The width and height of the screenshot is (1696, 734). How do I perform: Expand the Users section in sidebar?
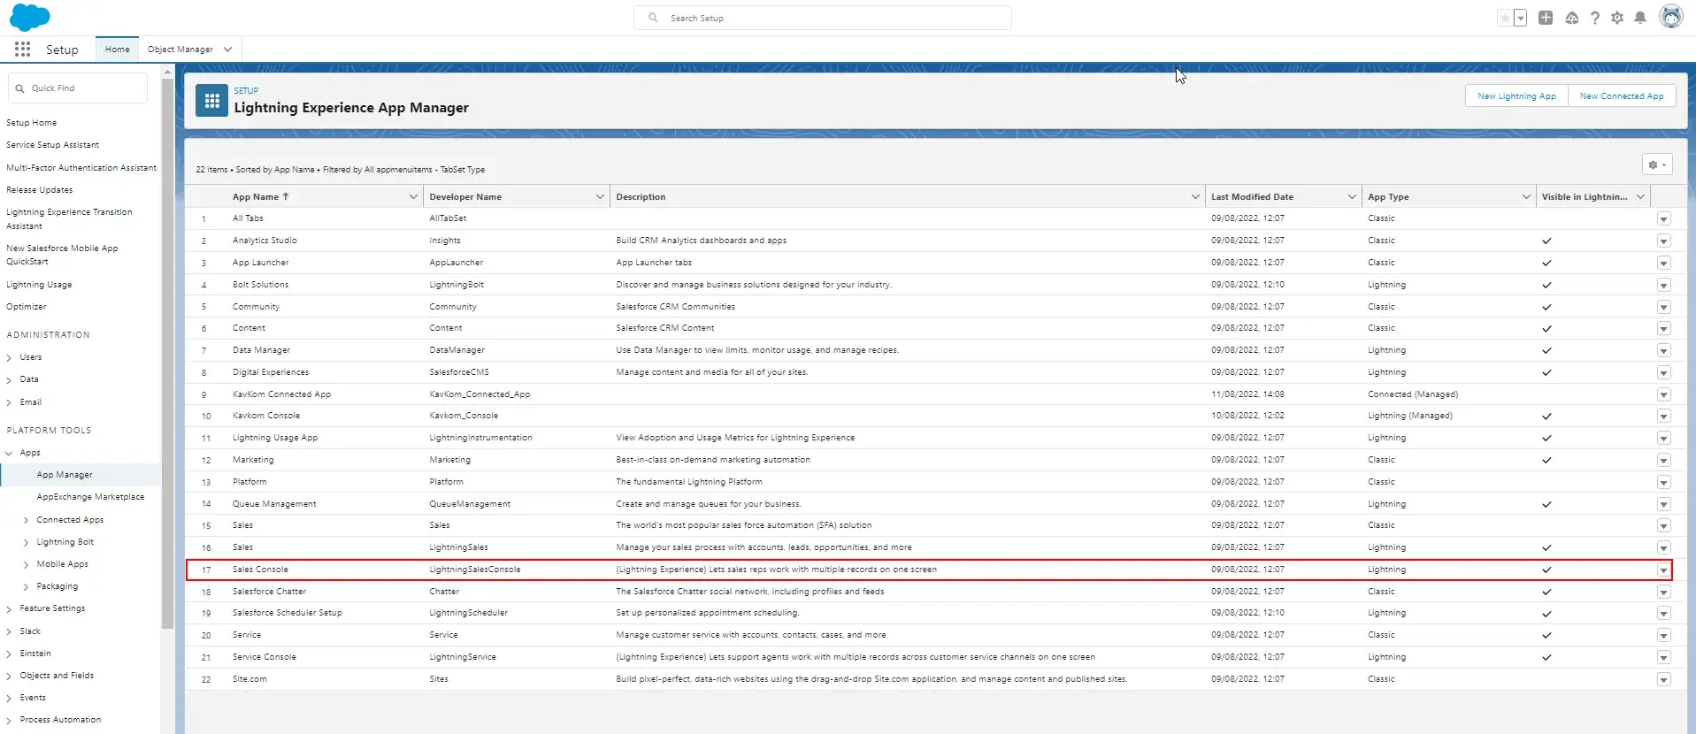tap(9, 357)
